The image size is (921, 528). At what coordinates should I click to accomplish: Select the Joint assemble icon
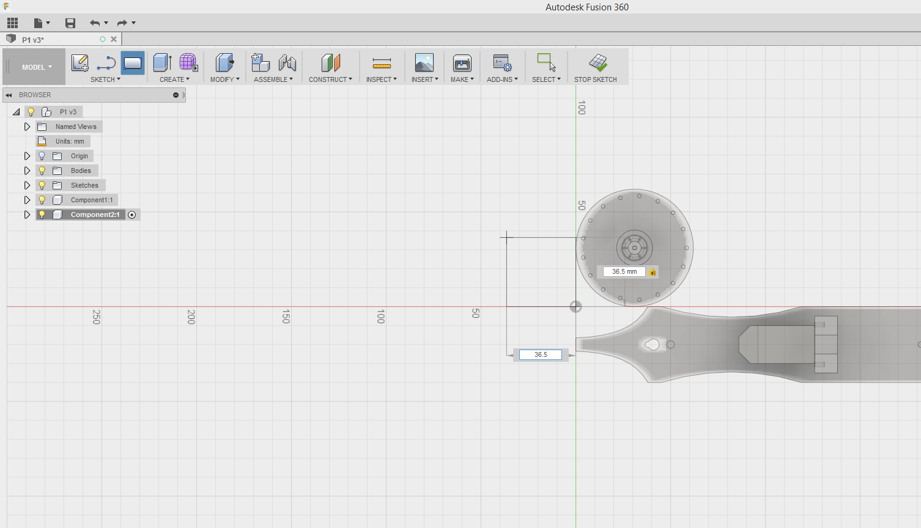tap(287, 63)
